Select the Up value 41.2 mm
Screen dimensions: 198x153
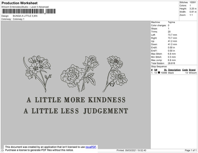click(x=172, y=41)
